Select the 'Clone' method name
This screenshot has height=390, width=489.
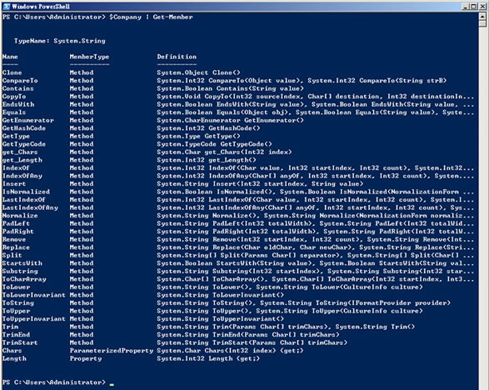[12, 72]
